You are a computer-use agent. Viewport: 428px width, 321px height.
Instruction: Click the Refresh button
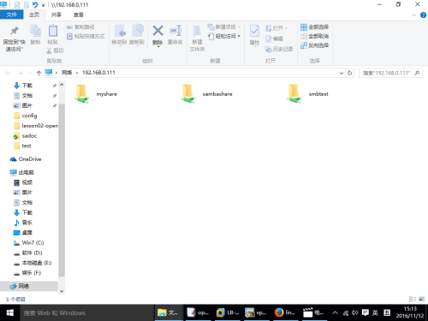pyautogui.click(x=349, y=73)
